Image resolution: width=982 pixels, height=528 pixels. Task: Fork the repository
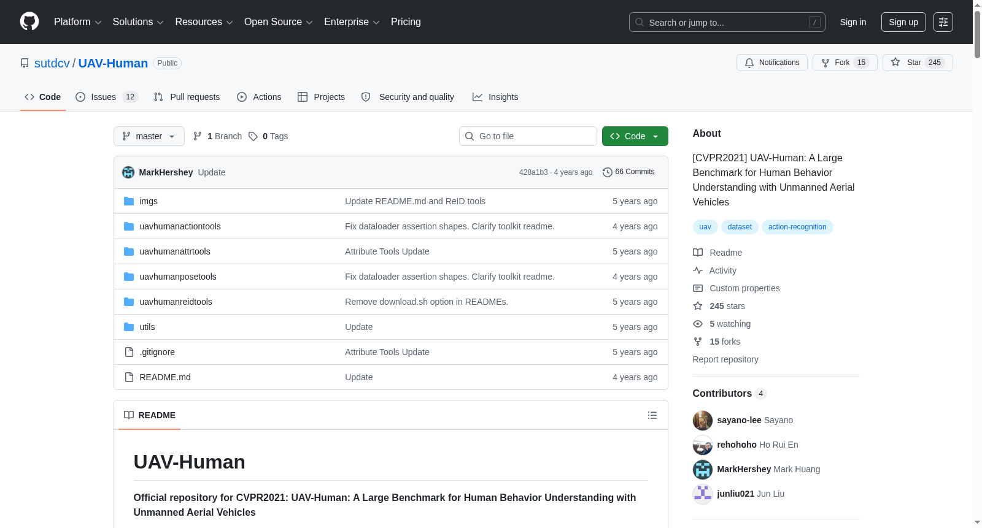[x=845, y=63]
